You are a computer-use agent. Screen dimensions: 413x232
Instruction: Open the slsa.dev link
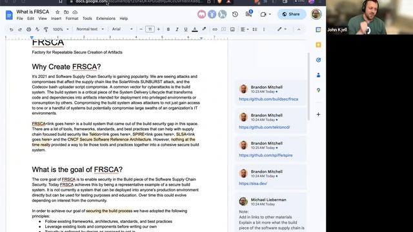tap(253, 184)
